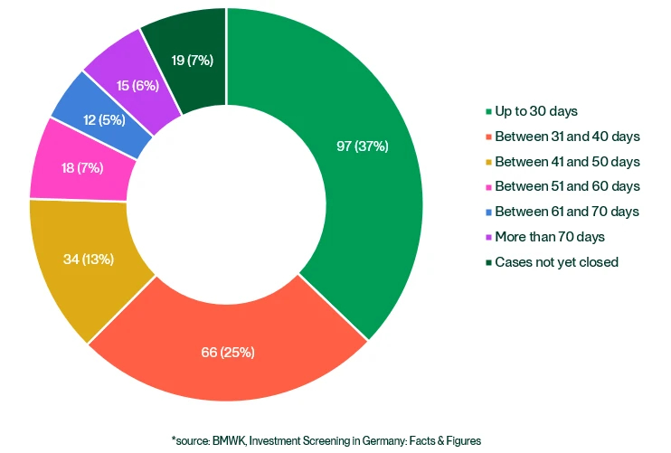Viewport: 671px width, 453px height.
Task: Select the 66 (25%) label on the orange segment
Action: coord(227,351)
